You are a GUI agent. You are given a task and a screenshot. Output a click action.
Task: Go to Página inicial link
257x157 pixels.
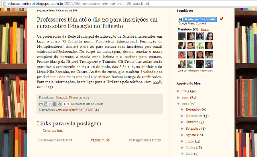click(100, 140)
